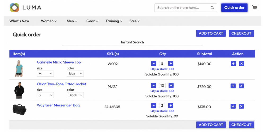Click the bottom ADD TO CART button
Viewport: 265px width, 132px height.
[211, 125]
